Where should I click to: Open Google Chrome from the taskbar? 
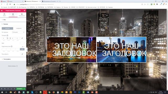click(49, 92)
